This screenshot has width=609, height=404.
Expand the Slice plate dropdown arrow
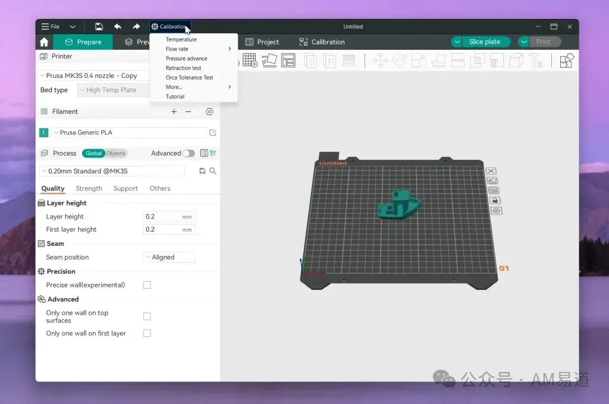click(457, 42)
